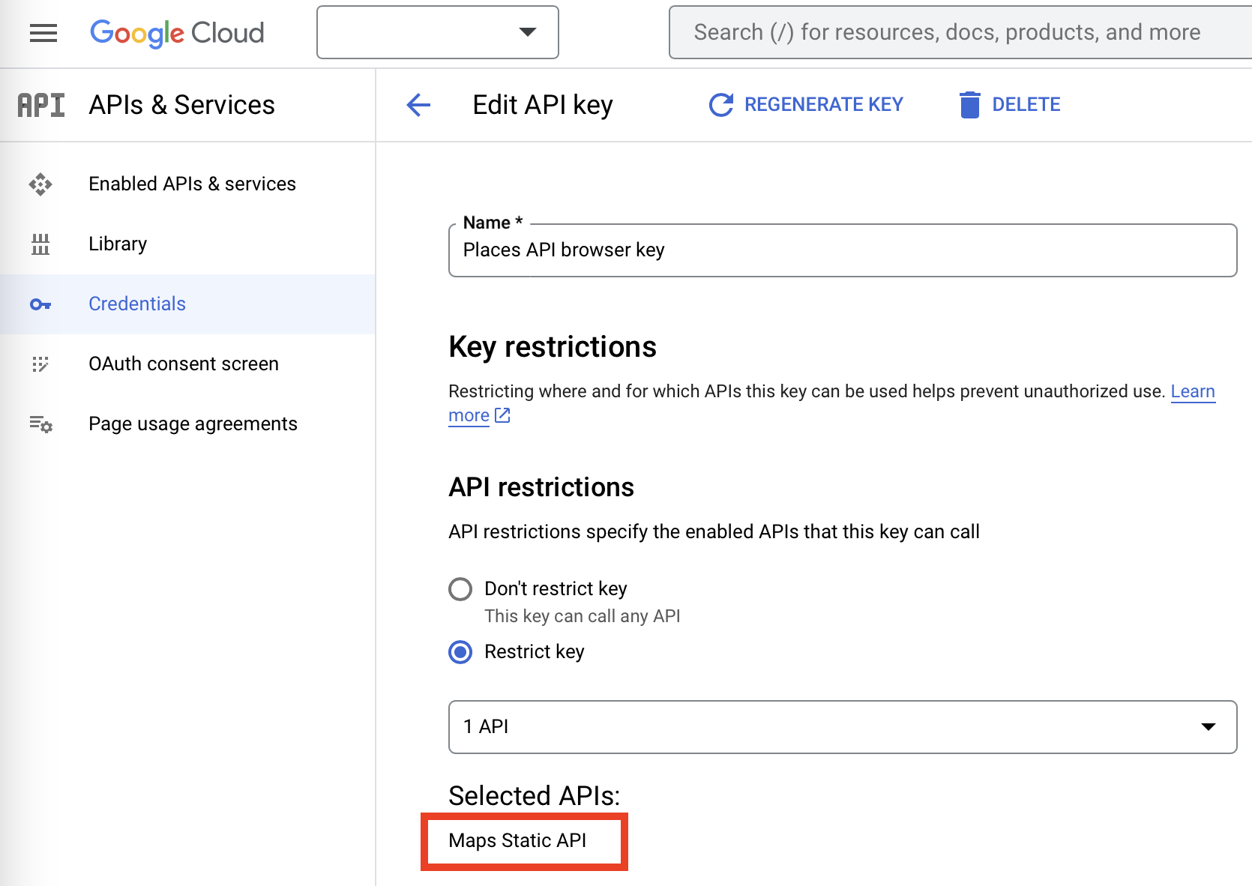Select the Restrict key option
The image size is (1252, 886).
coord(460,652)
